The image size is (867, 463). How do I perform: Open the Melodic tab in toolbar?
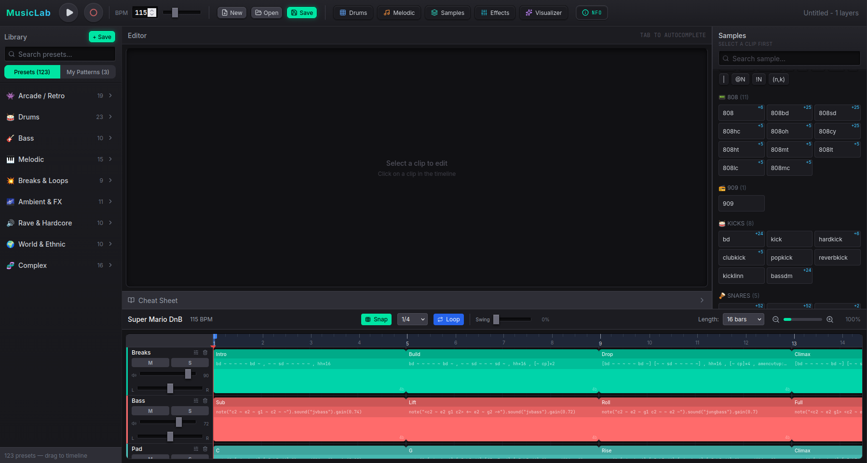pos(399,13)
